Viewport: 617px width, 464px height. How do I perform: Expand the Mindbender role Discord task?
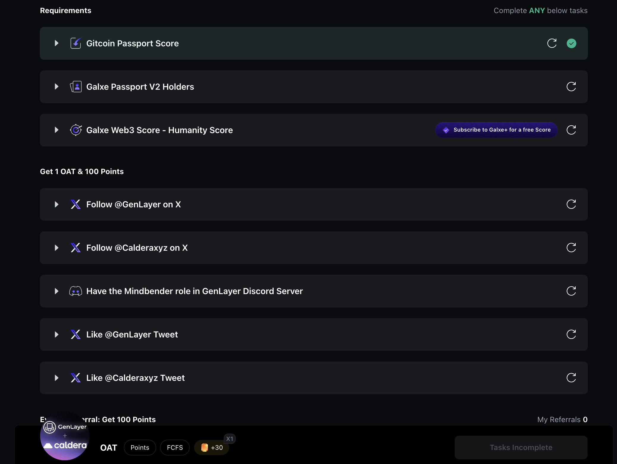(x=56, y=291)
